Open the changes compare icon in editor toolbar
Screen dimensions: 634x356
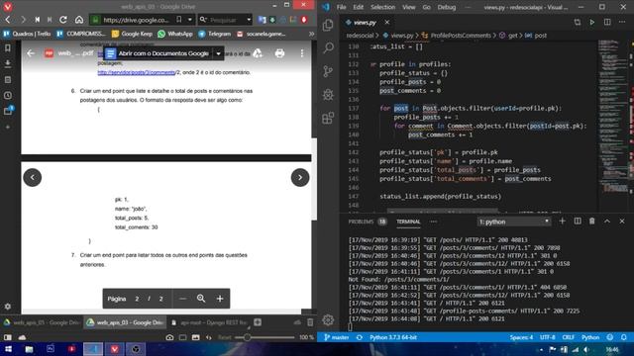coord(577,22)
